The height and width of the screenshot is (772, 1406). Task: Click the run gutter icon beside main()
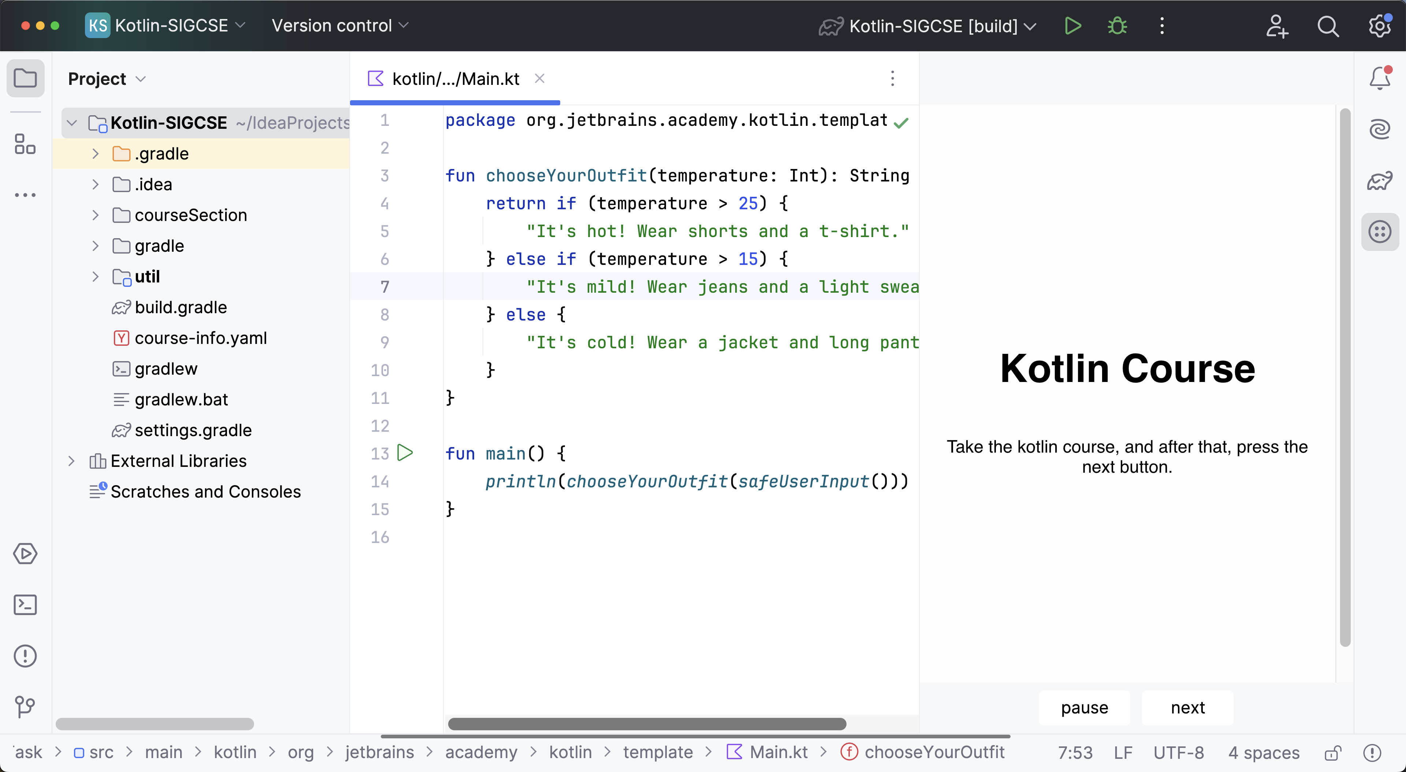click(405, 452)
